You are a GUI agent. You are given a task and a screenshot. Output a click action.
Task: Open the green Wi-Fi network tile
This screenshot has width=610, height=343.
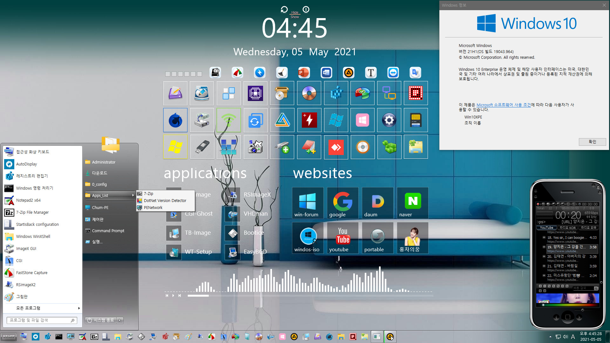(x=229, y=120)
